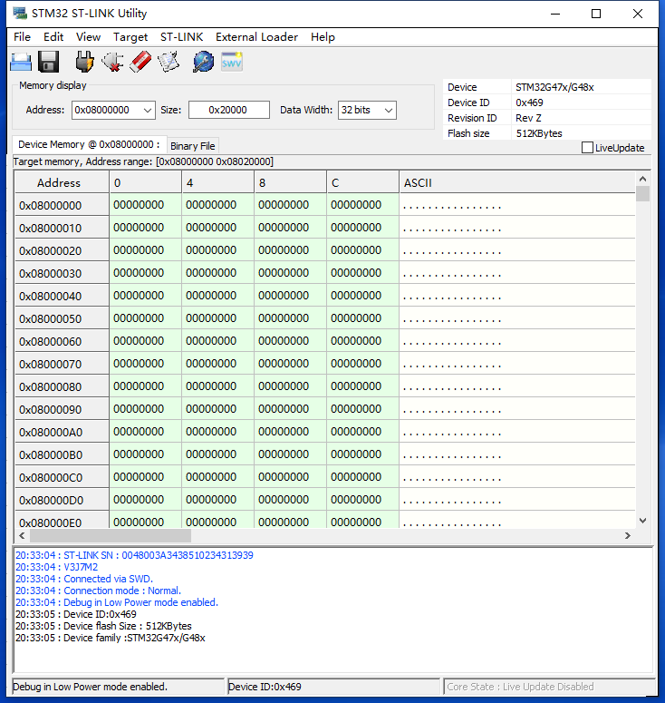Viewport: 665px width, 703px height.
Task: Open the Help menu
Action: coord(323,37)
